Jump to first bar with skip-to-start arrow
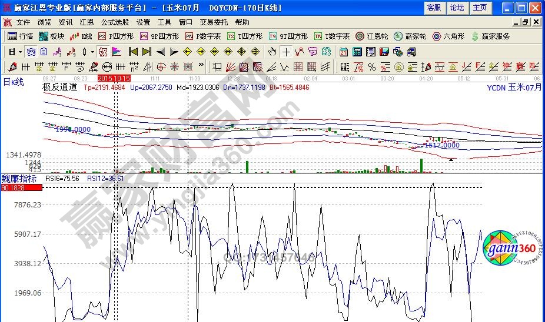The image size is (545, 322). 134,52
